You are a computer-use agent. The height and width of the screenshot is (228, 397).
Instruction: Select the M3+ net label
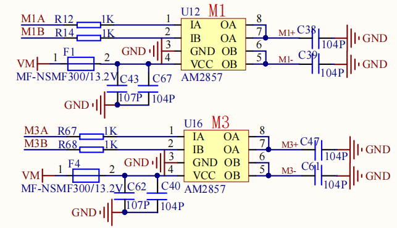pyautogui.click(x=290, y=145)
